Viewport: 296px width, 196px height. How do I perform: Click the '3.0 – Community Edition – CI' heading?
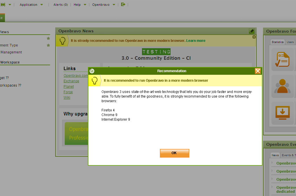point(156,58)
